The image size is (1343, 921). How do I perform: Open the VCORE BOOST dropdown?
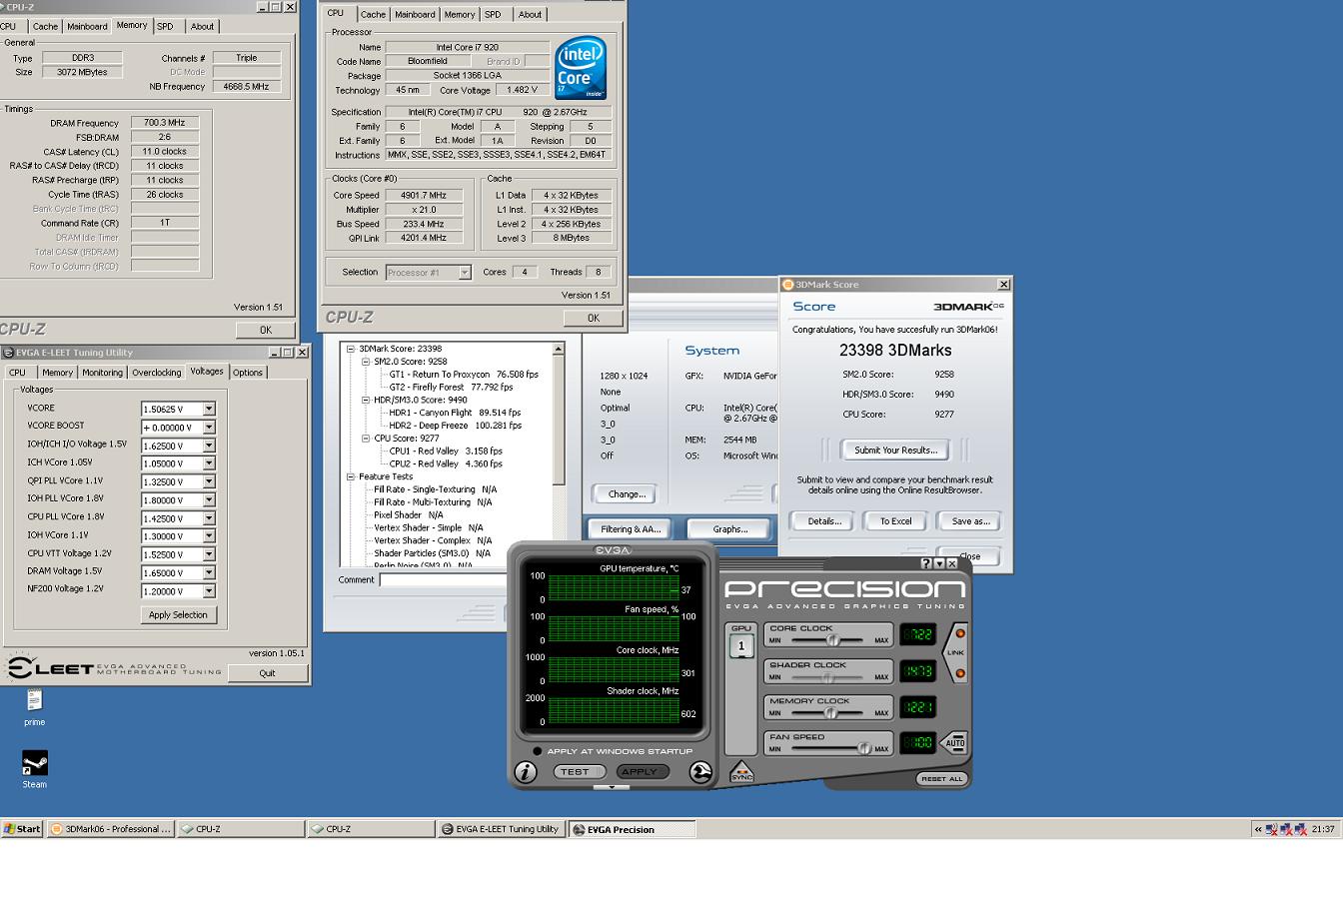tap(209, 428)
